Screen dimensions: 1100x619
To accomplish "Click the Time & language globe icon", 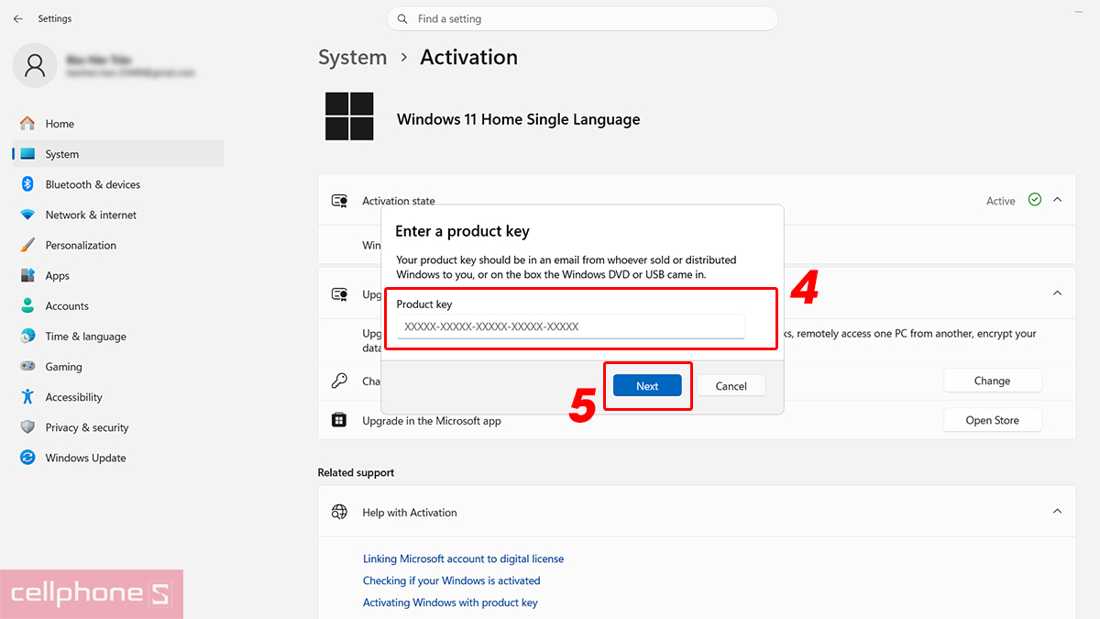I will click(27, 336).
